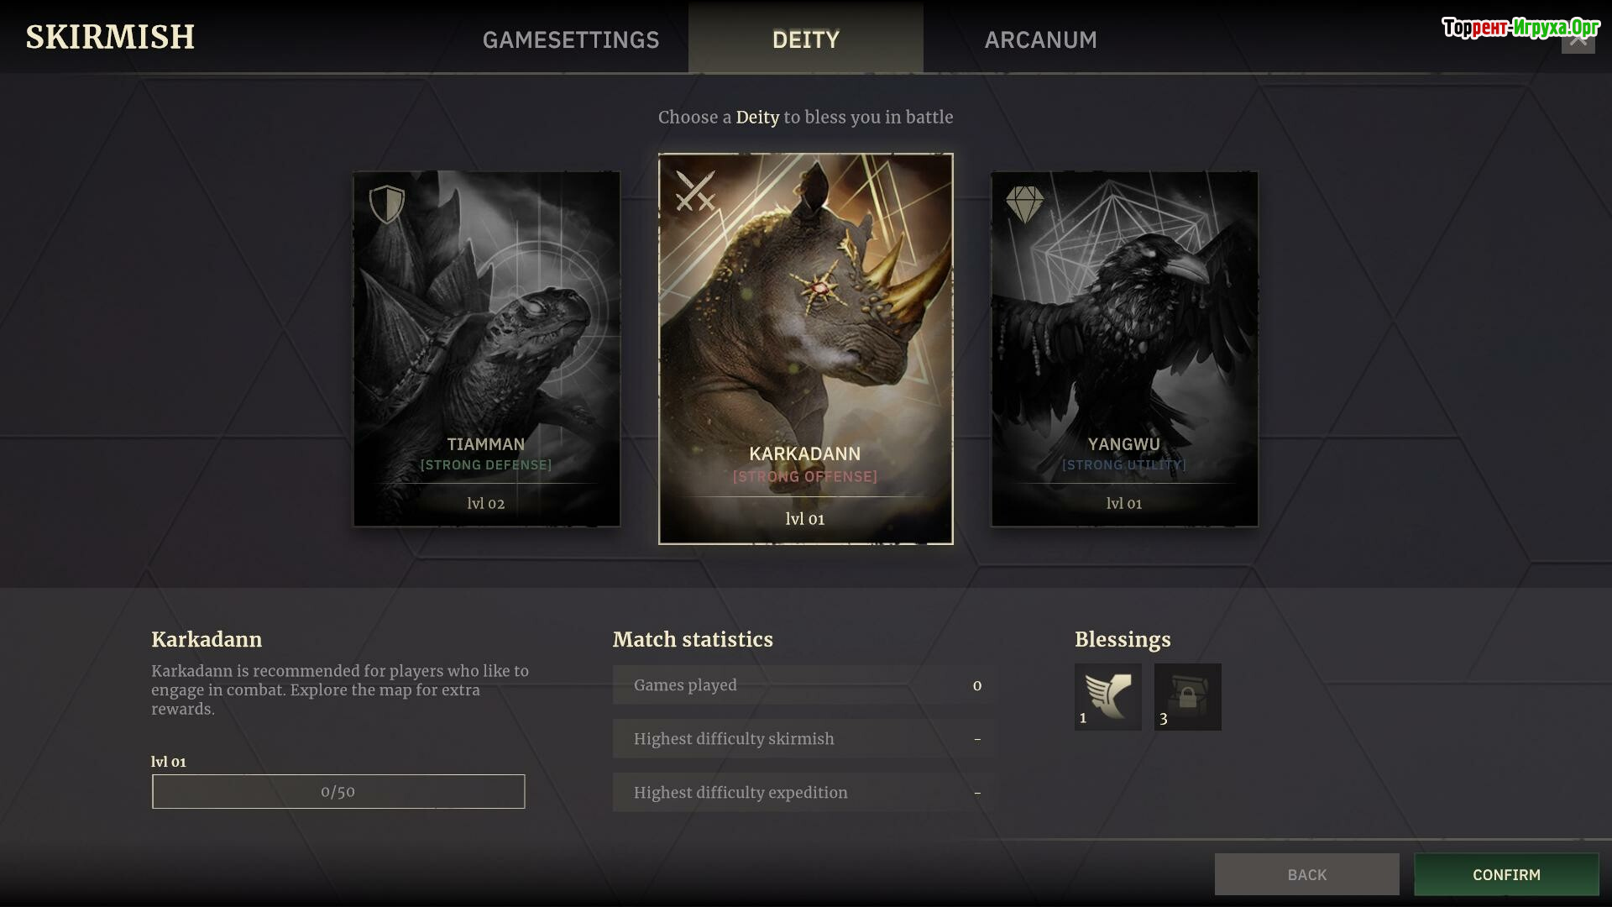The height and width of the screenshot is (907, 1612).
Task: Select the Karkadann rhino deity card
Action: click(x=806, y=349)
